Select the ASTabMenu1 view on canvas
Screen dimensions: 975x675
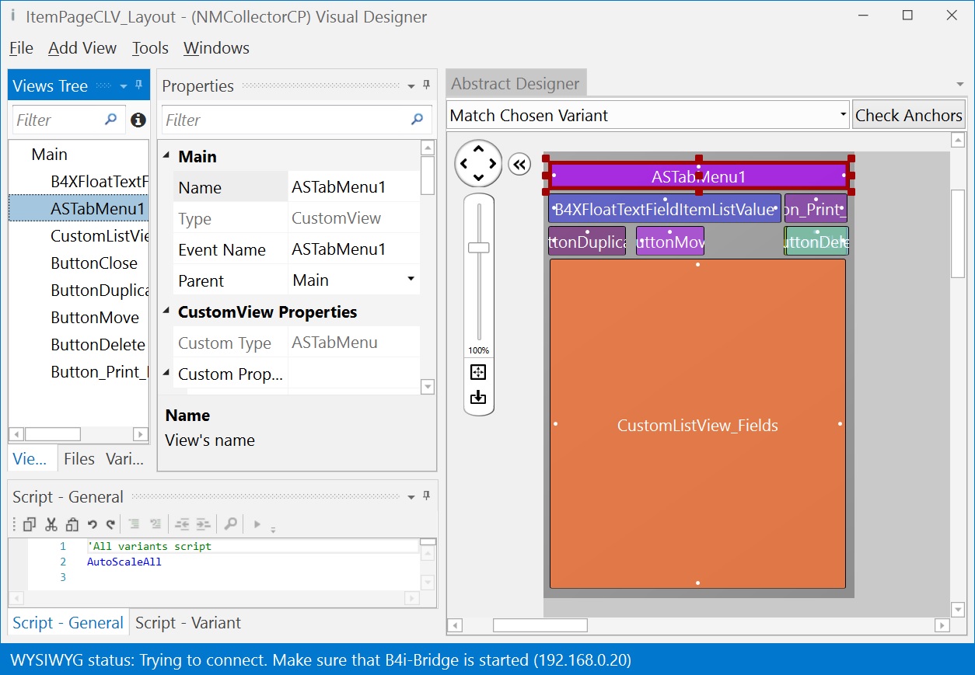(698, 176)
